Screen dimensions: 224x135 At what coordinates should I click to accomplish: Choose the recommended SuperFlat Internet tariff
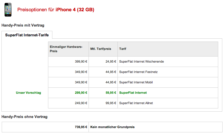(133, 93)
